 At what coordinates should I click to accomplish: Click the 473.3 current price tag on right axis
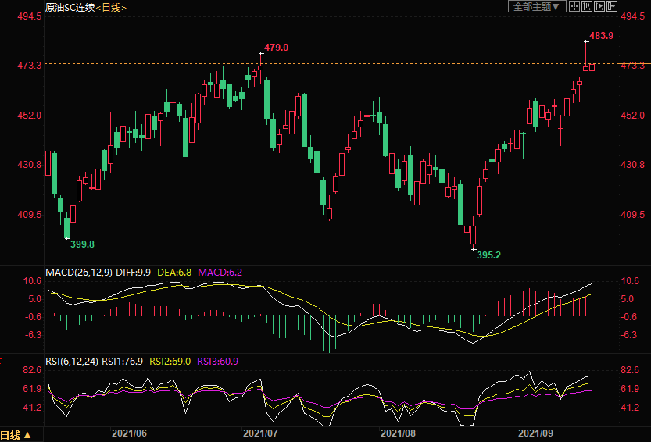point(631,65)
